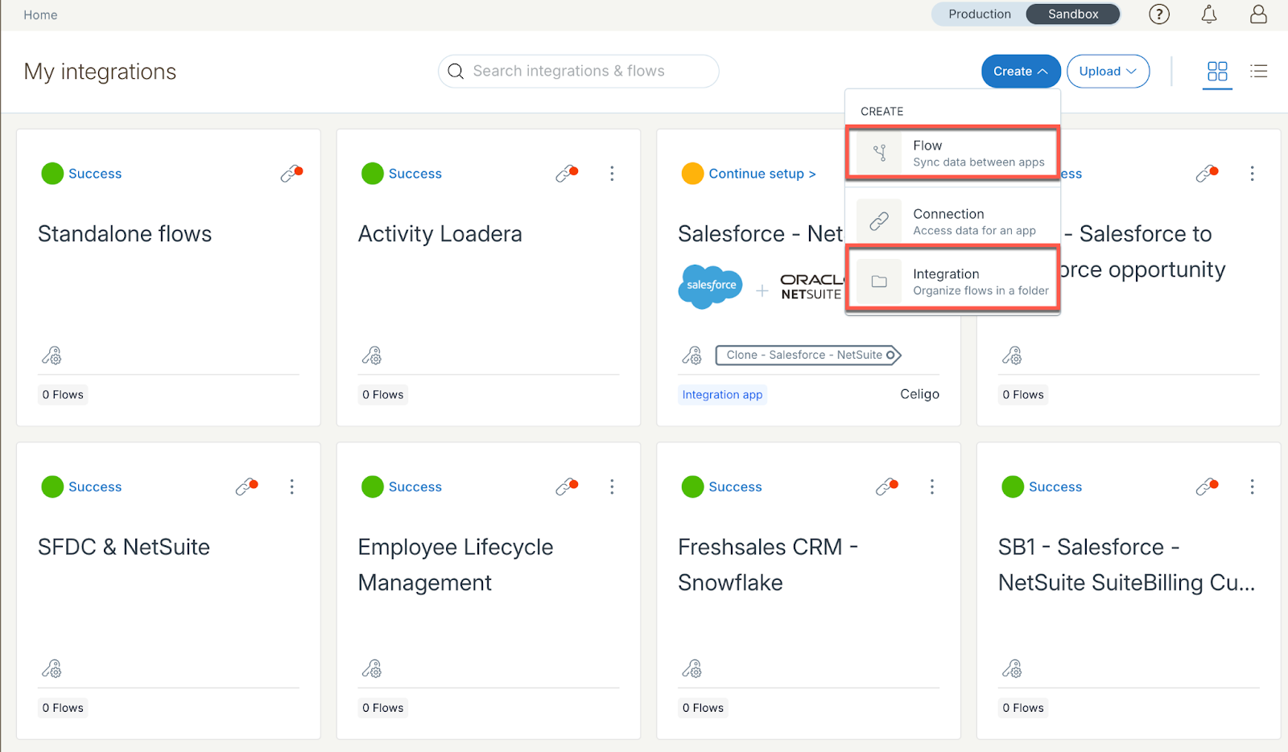Focus the Search integrations & flows field

pos(578,71)
